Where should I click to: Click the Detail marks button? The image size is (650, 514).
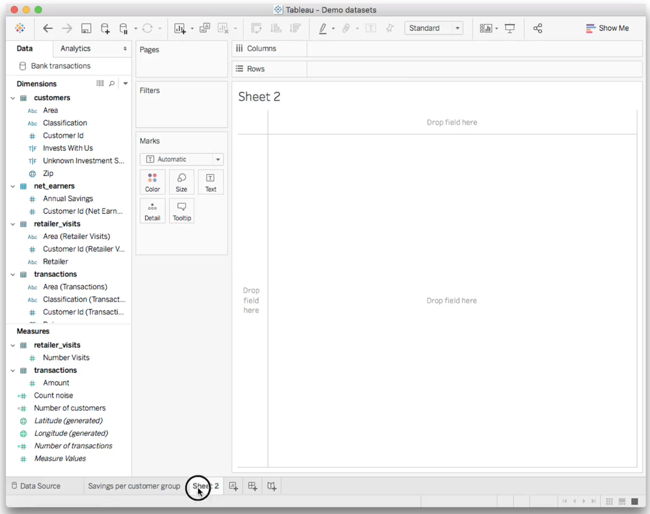click(x=153, y=211)
